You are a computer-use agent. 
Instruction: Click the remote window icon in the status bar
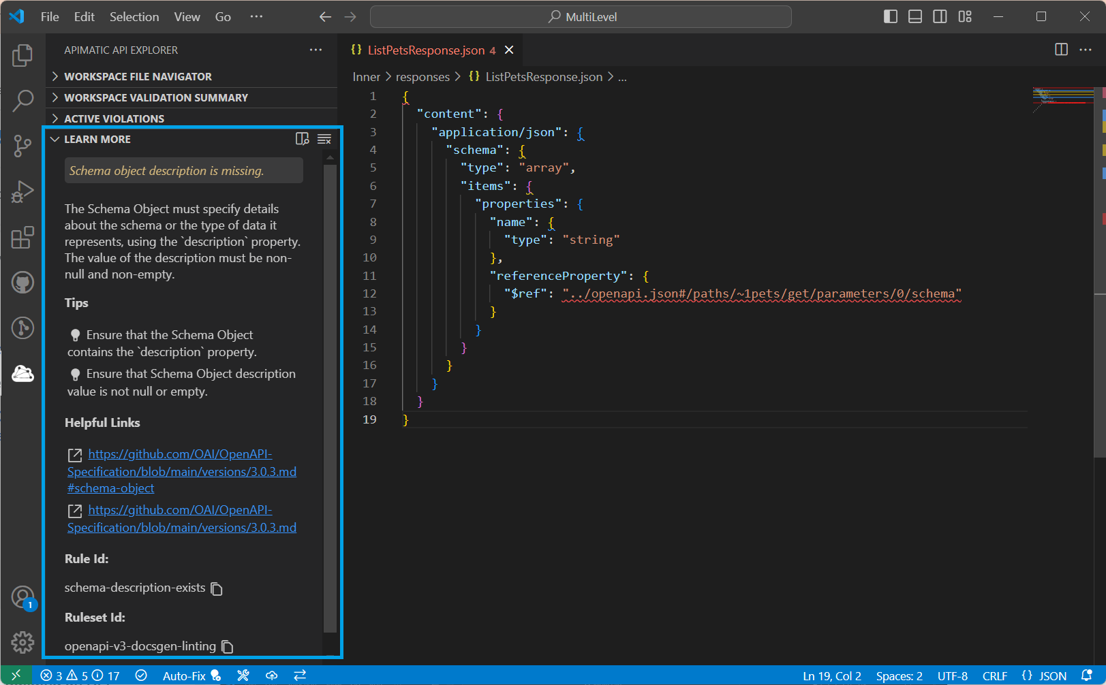click(x=16, y=675)
